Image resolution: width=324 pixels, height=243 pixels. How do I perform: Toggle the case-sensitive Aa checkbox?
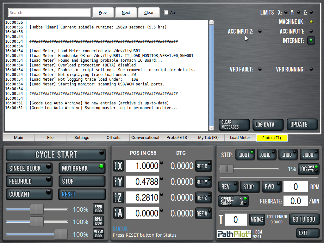(166, 13)
